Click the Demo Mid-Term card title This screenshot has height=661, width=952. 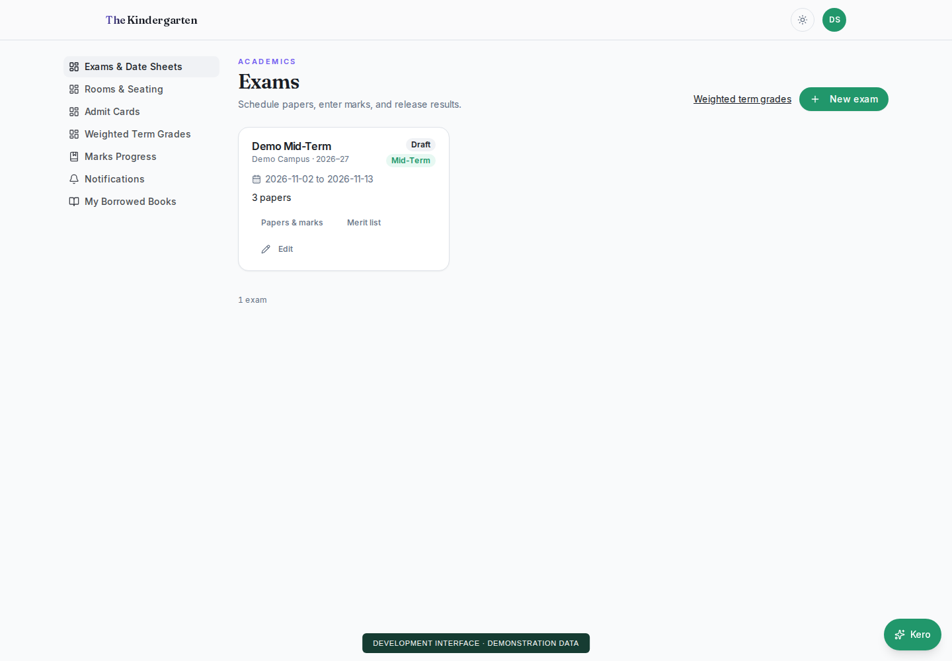[292, 146]
